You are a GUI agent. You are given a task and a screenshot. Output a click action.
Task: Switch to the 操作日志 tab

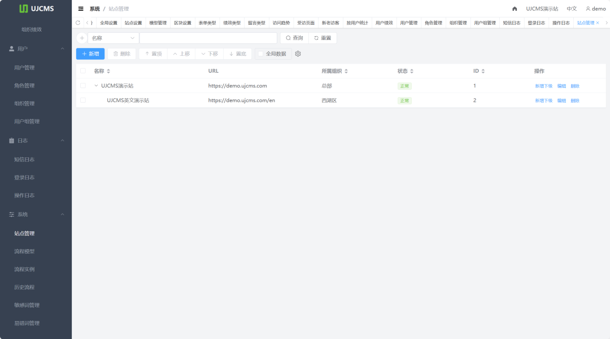[561, 23]
